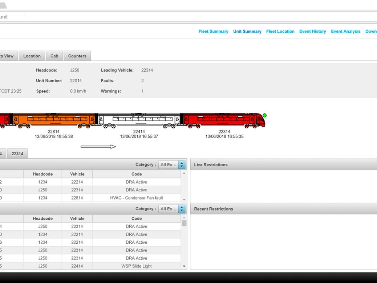Screen dimensions: 377x283
Task: Navigate to Fleet Location
Action: (x=280, y=31)
